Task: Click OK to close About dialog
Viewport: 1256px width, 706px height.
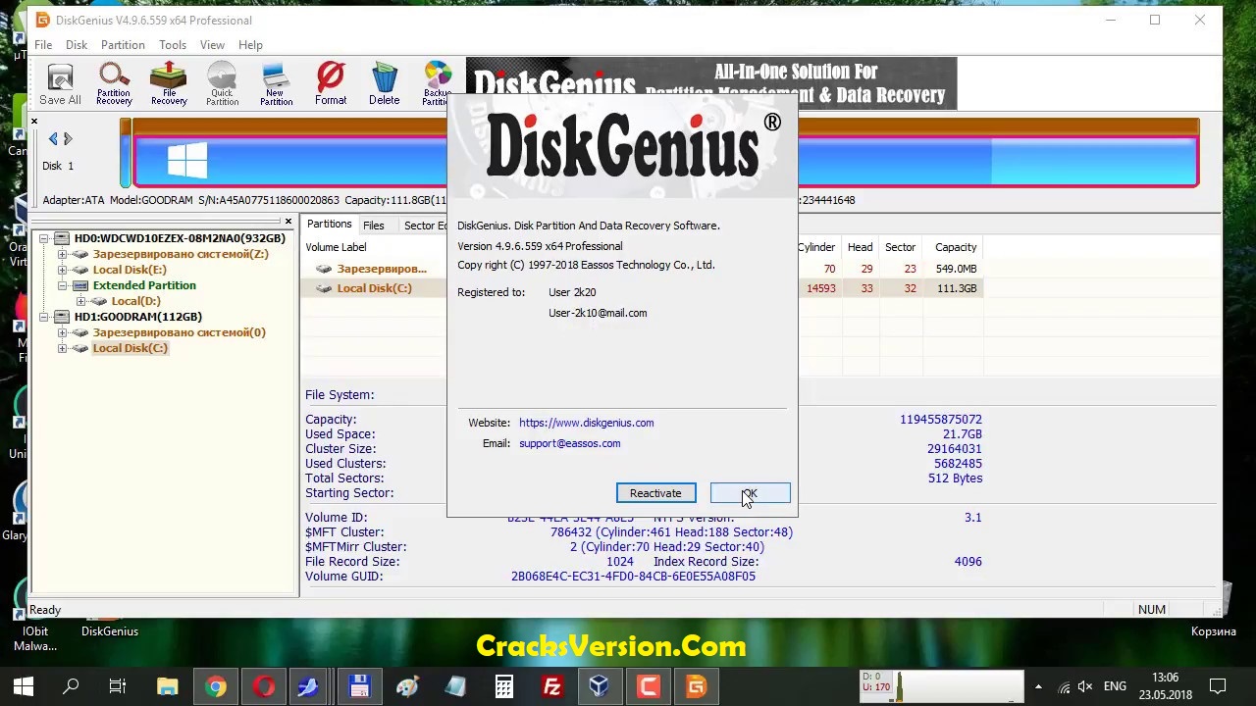Action: coord(750,493)
